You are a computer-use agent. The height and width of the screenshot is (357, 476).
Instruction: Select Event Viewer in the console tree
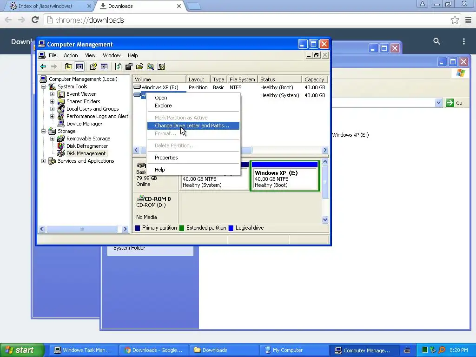click(81, 94)
